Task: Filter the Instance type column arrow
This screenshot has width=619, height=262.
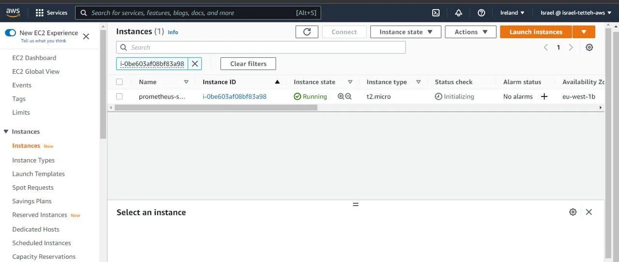Action: (418, 82)
